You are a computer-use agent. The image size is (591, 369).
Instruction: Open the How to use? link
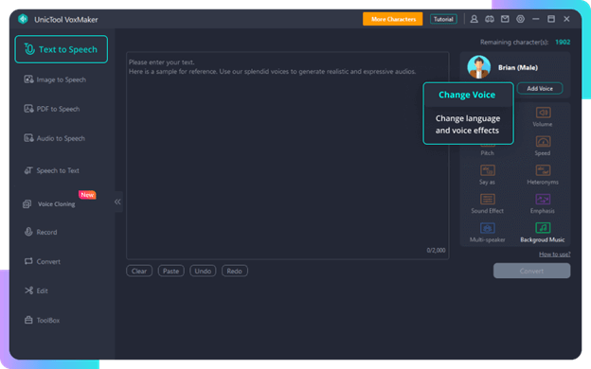click(x=554, y=255)
